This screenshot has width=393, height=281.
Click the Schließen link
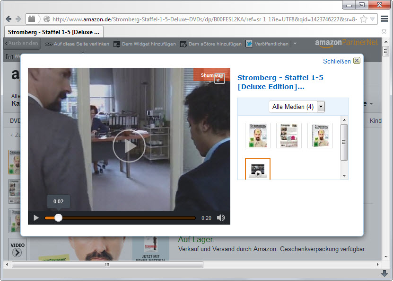pyautogui.click(x=337, y=61)
